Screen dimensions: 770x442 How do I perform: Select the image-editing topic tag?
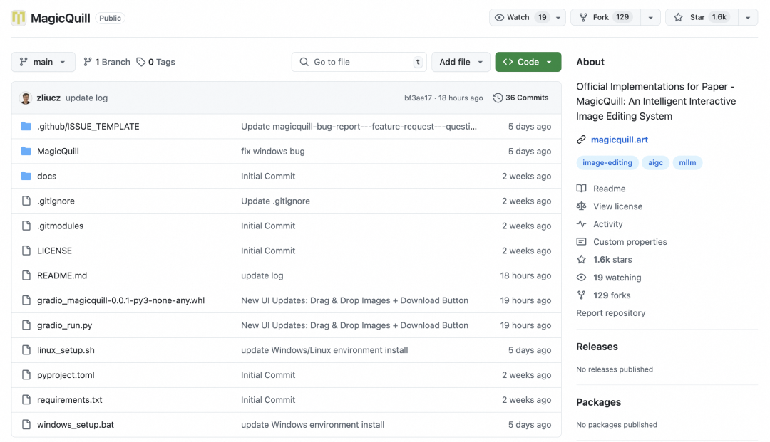(607, 163)
